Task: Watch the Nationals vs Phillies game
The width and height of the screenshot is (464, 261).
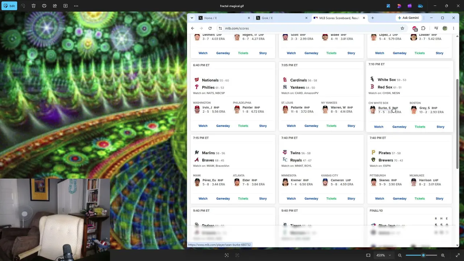Action: pyautogui.click(x=203, y=126)
